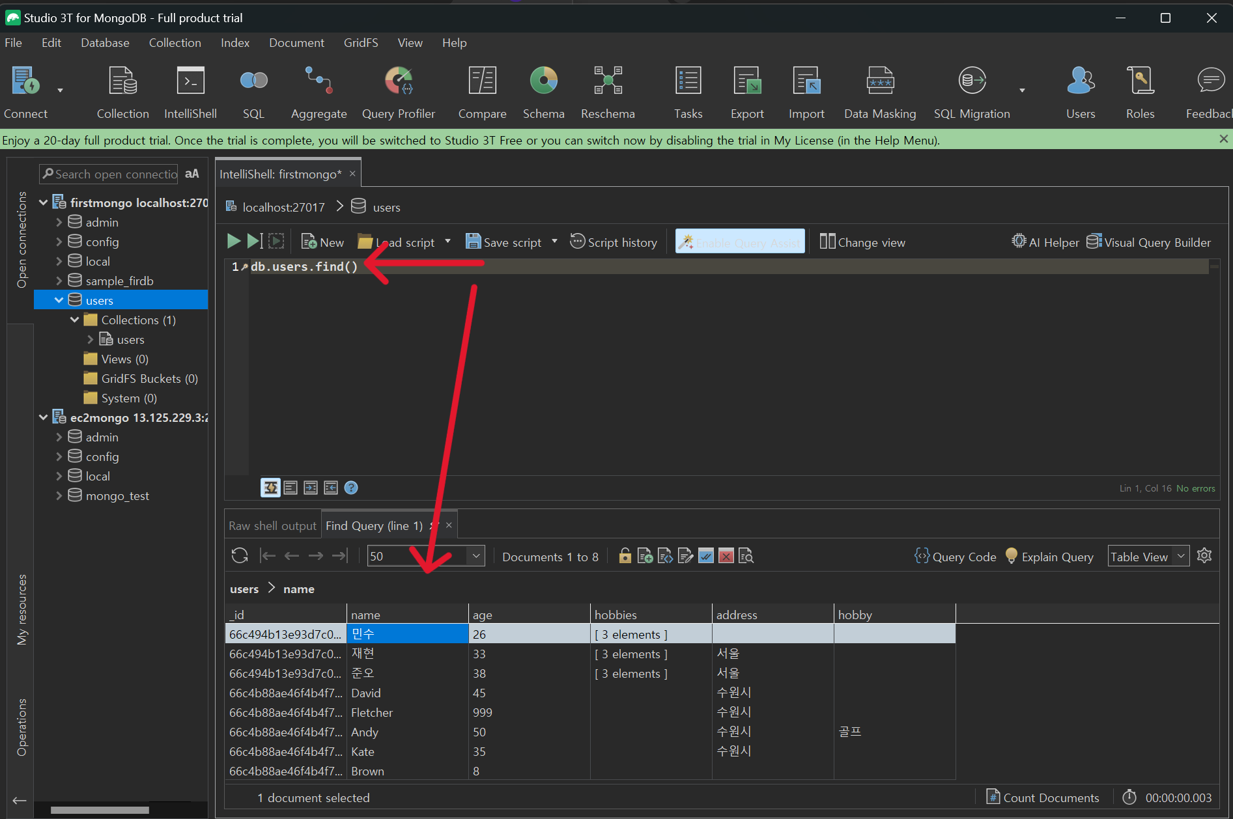1233x819 pixels.
Task: Click Change view button
Action: (x=862, y=242)
